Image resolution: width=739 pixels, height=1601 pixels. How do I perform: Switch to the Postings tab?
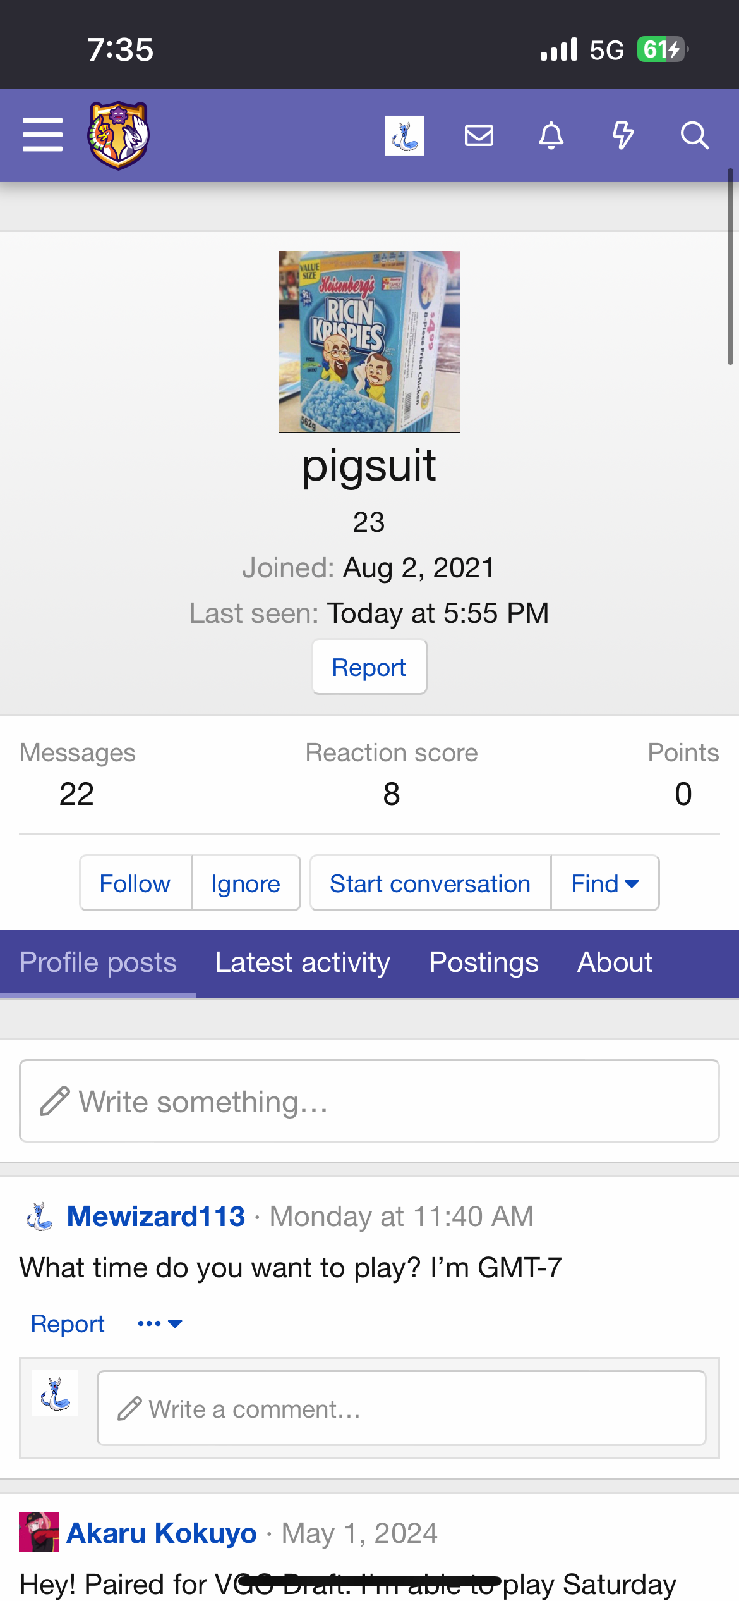click(484, 963)
